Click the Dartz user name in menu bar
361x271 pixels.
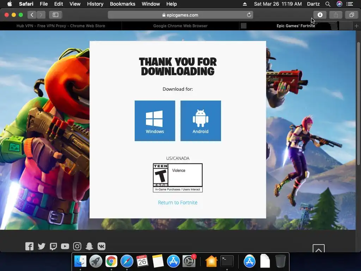click(313, 4)
